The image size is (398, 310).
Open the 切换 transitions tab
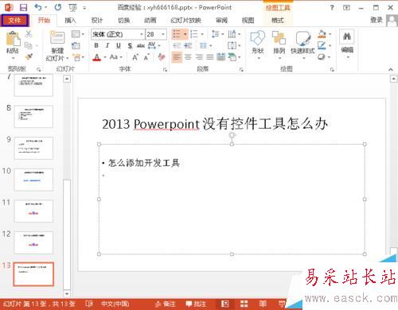click(123, 20)
